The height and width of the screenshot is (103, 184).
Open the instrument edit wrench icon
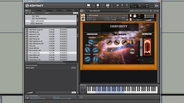[x=83, y=15]
